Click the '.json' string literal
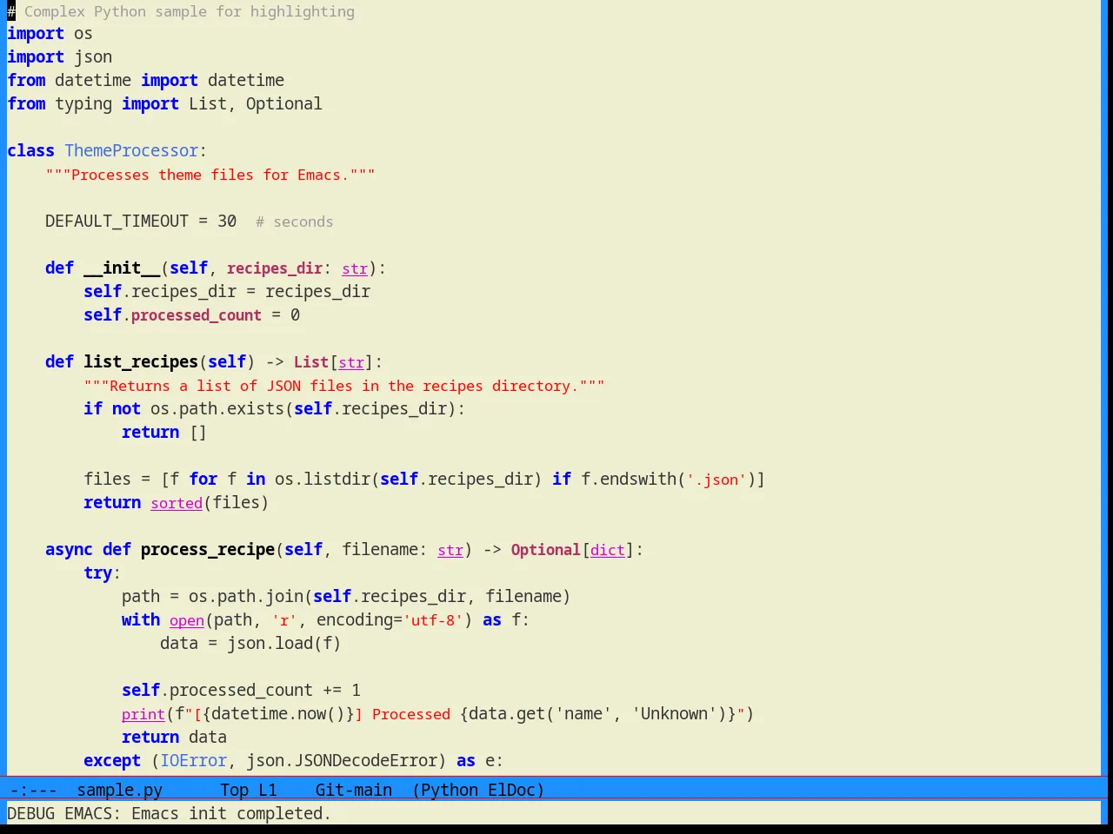 click(x=717, y=480)
